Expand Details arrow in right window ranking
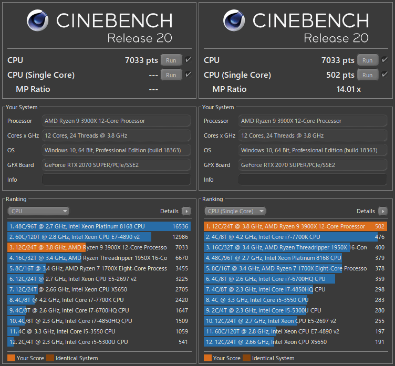 coord(383,211)
